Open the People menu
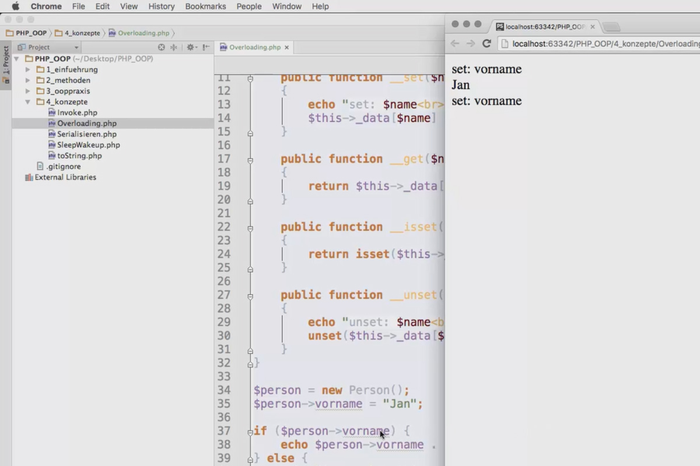This screenshot has height=466, width=700. click(249, 6)
